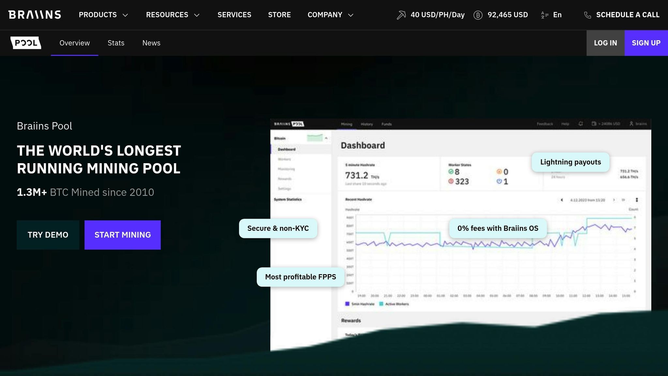668x376 pixels.
Task: Click the Braiins Pool subtitle text
Action: 44,126
